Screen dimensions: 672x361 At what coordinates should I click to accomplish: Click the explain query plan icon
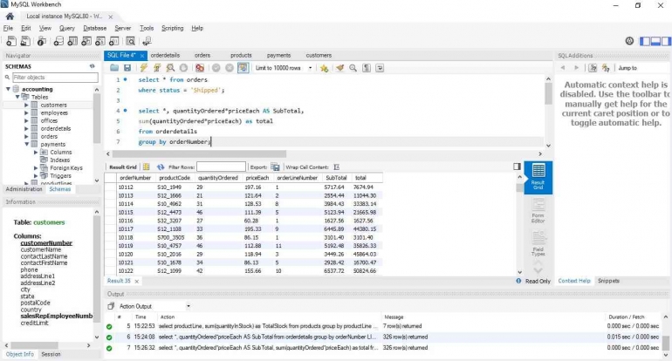point(170,68)
